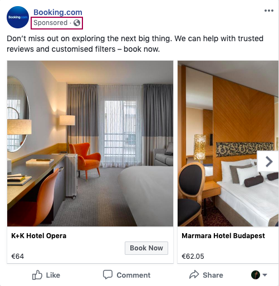The width and height of the screenshot is (279, 286).
Task: Click the Sponsored label
Action: 50,23
